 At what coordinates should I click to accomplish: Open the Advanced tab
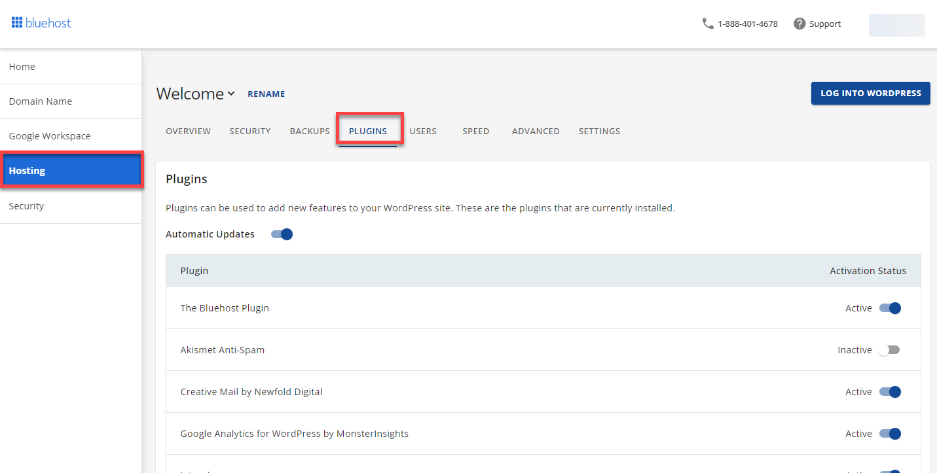(x=536, y=131)
